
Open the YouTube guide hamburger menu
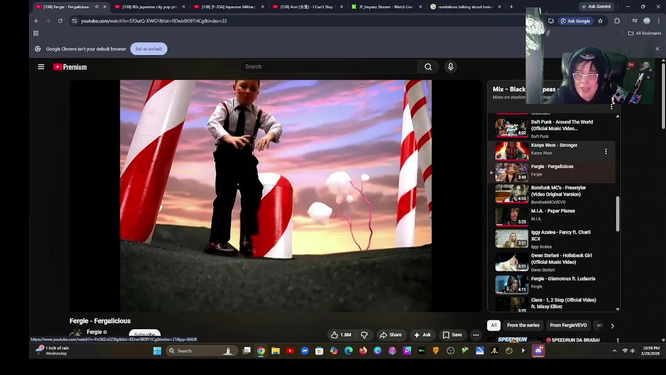click(x=41, y=67)
